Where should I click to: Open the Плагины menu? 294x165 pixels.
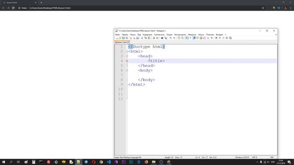coord(210,35)
